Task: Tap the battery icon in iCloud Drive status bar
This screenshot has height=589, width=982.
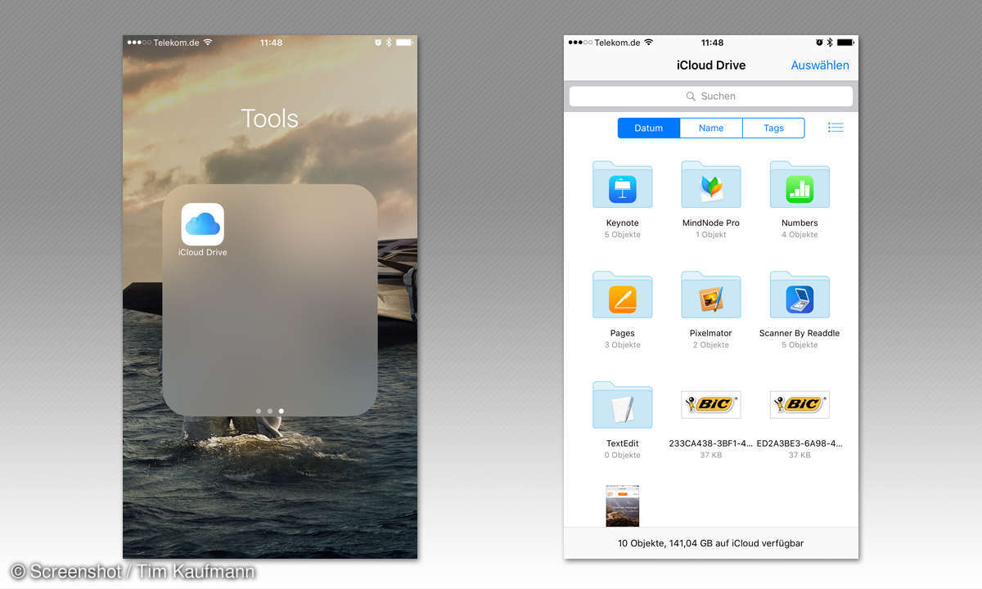Action: [x=845, y=43]
